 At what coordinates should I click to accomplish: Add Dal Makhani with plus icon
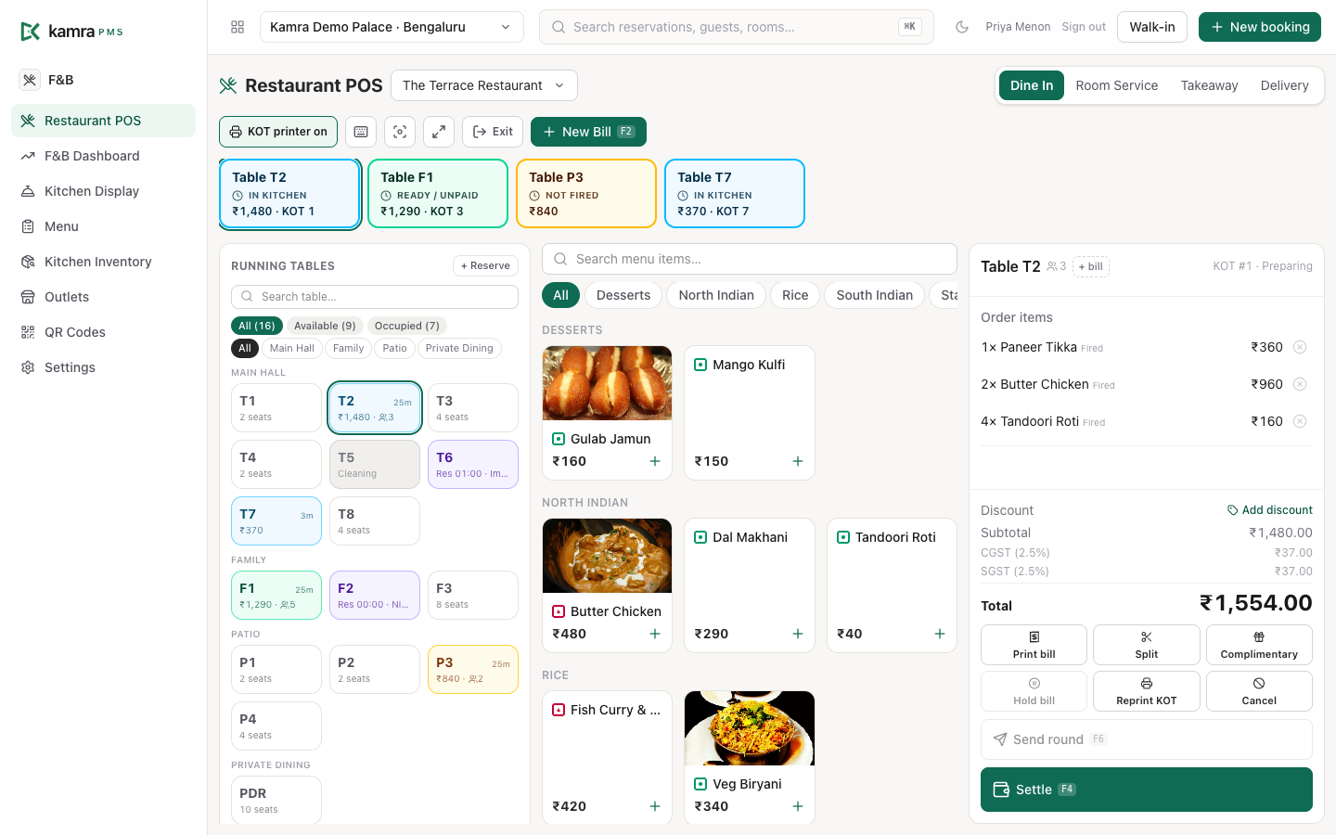coord(798,634)
